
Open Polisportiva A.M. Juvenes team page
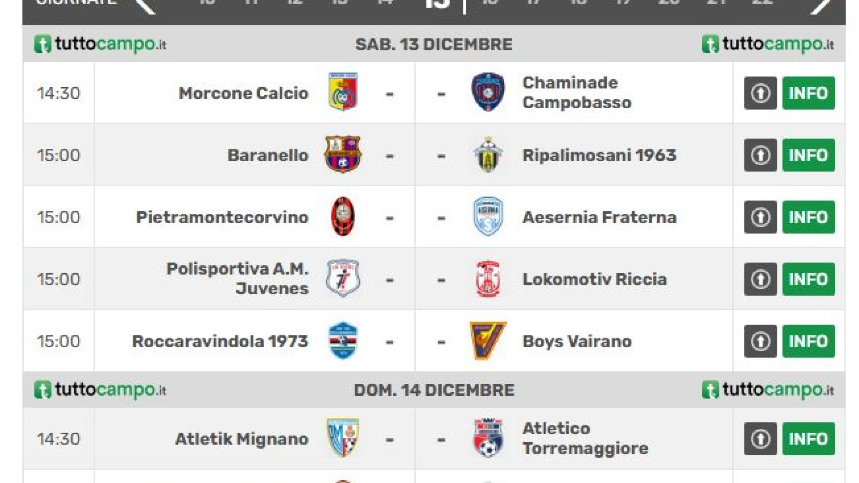click(x=237, y=279)
